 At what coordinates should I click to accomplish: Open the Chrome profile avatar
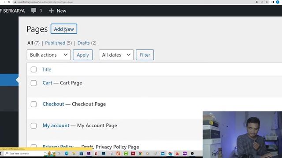tap(278, 2)
